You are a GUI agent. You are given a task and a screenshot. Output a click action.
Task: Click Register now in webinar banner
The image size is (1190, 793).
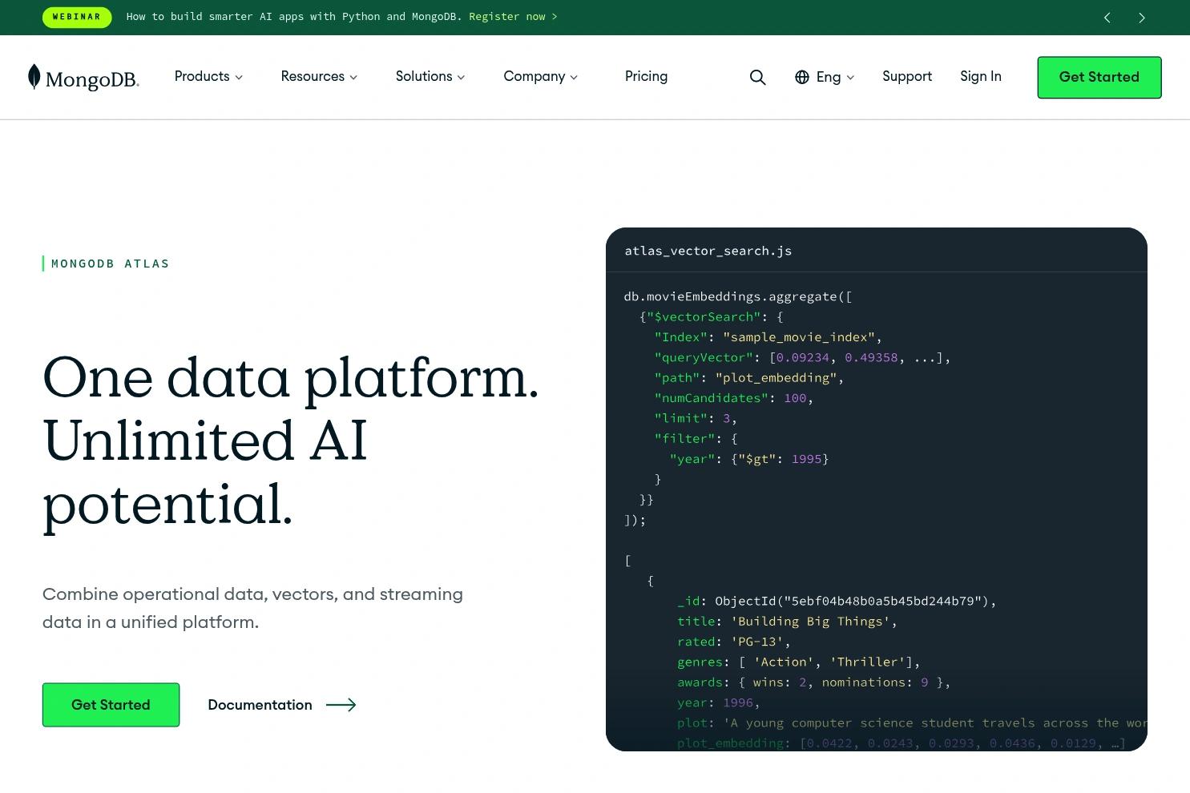pyautogui.click(x=513, y=17)
